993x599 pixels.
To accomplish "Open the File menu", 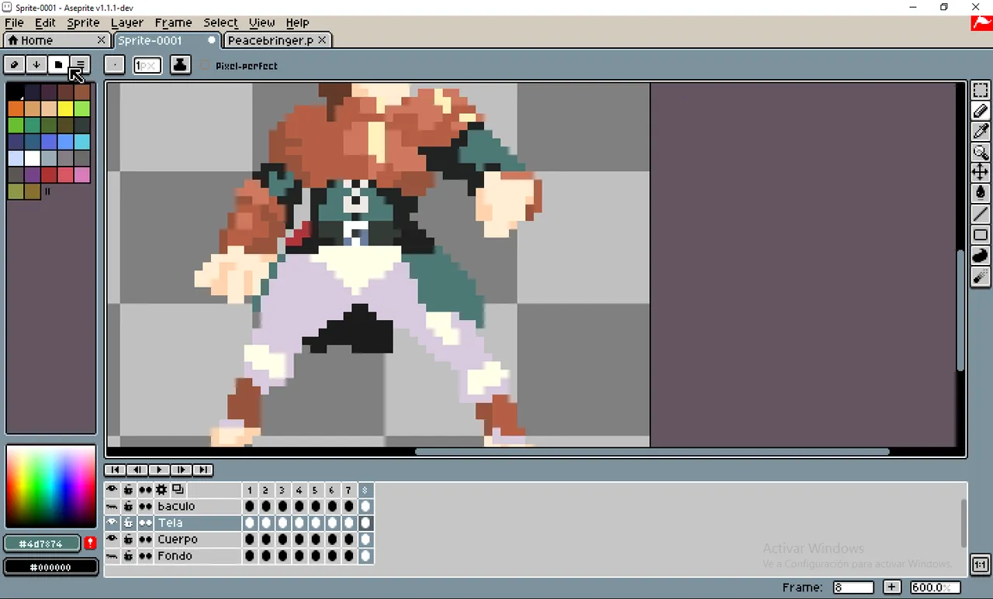I will point(14,22).
